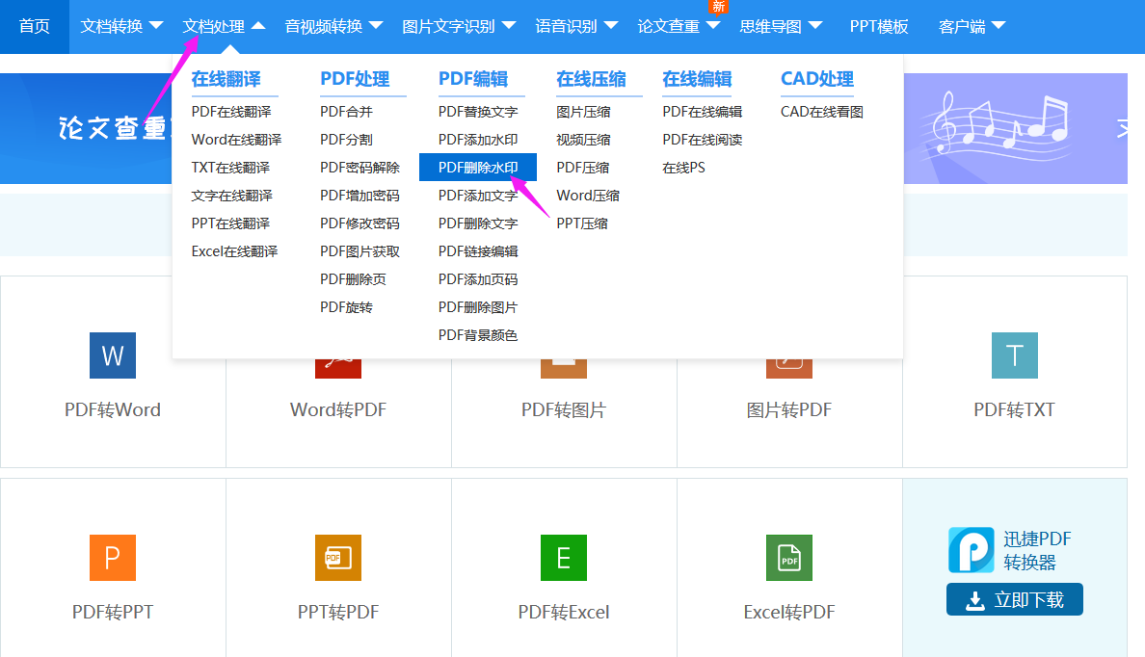Open Word压缩
This screenshot has height=657, width=1145.
pos(588,196)
